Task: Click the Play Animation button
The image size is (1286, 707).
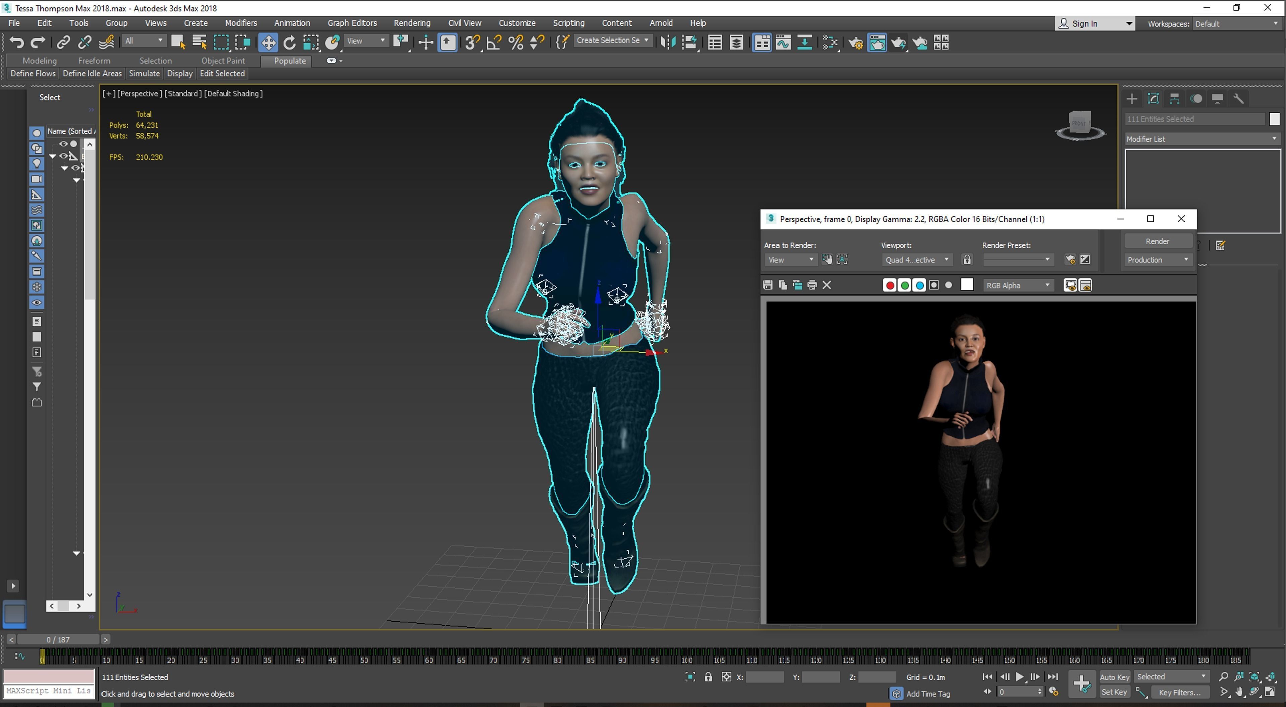Action: [1019, 677]
